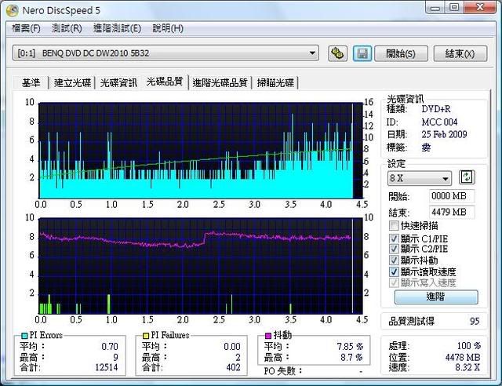Close the Nero DiscSpeed window
502x386 pixels.
[x=479, y=8]
